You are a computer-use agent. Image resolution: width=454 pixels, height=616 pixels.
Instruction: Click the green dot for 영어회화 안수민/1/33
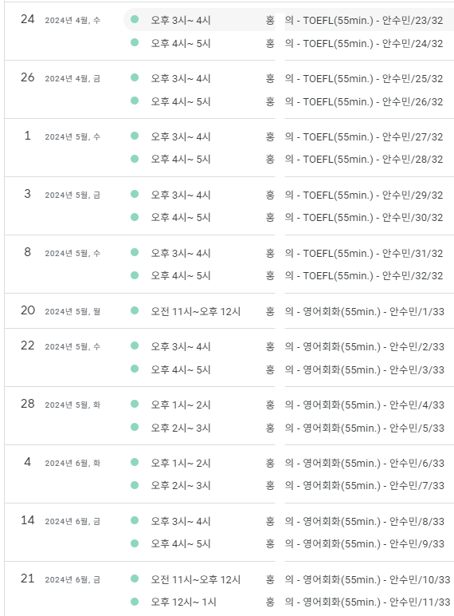(x=135, y=310)
